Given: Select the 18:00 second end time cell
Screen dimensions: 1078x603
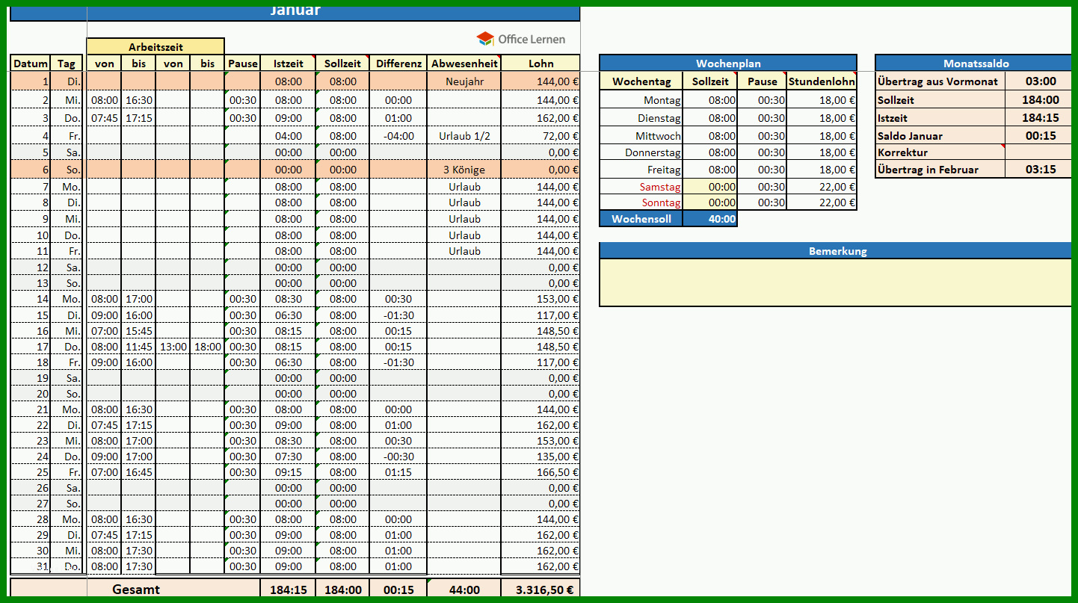Looking at the screenshot, I should pos(208,347).
